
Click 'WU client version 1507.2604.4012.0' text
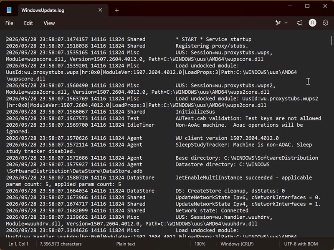pos(227,138)
